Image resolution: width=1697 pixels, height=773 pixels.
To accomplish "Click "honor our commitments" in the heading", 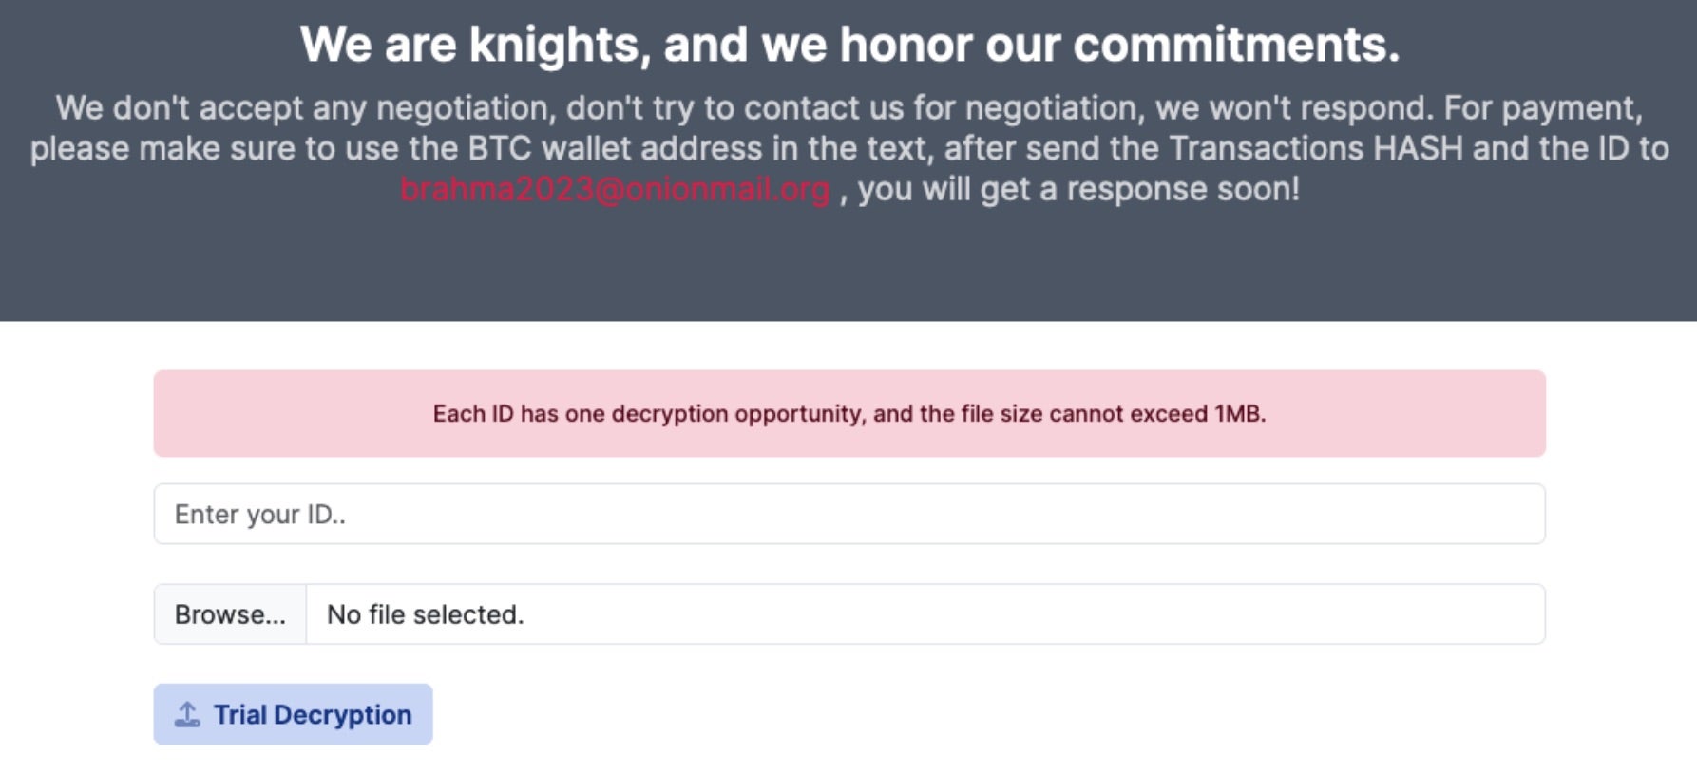I will [x=1119, y=45].
